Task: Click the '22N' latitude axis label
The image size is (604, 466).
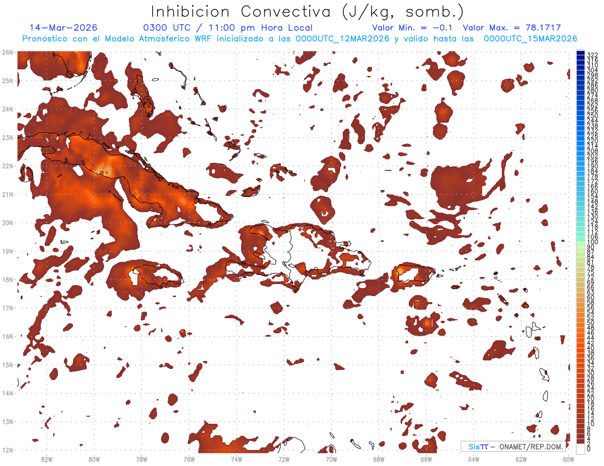Action: click(7, 166)
